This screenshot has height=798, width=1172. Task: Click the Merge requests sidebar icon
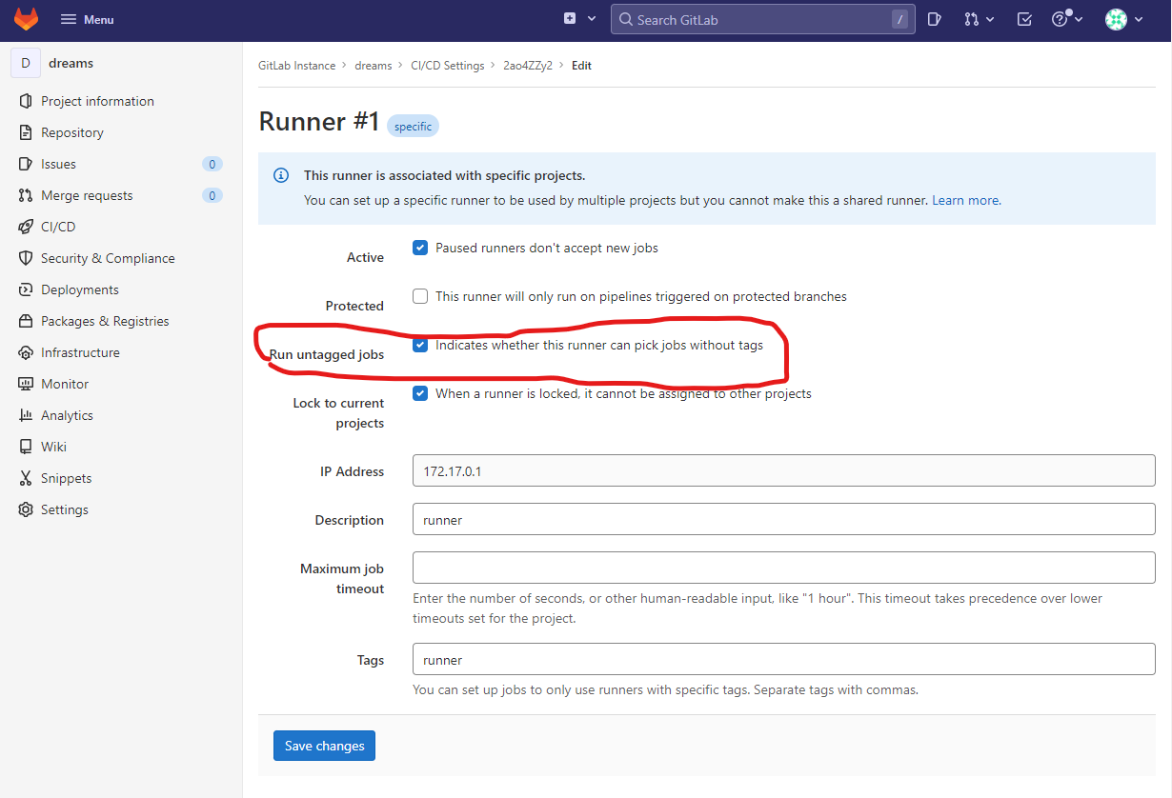coord(25,195)
